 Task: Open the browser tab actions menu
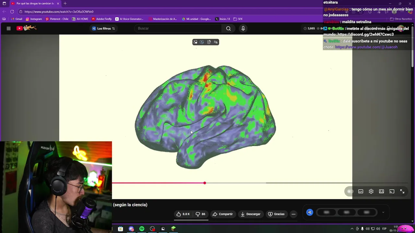click(x=4, y=4)
